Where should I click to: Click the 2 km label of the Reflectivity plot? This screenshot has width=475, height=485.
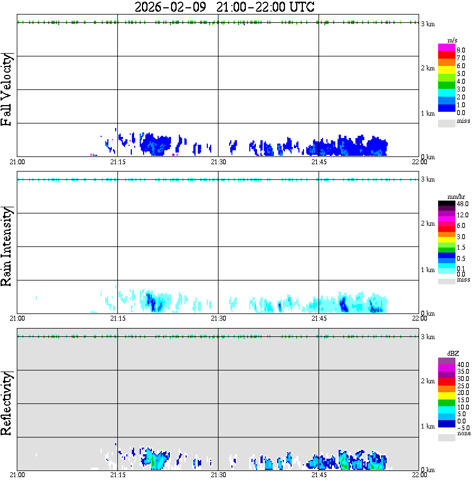click(428, 382)
